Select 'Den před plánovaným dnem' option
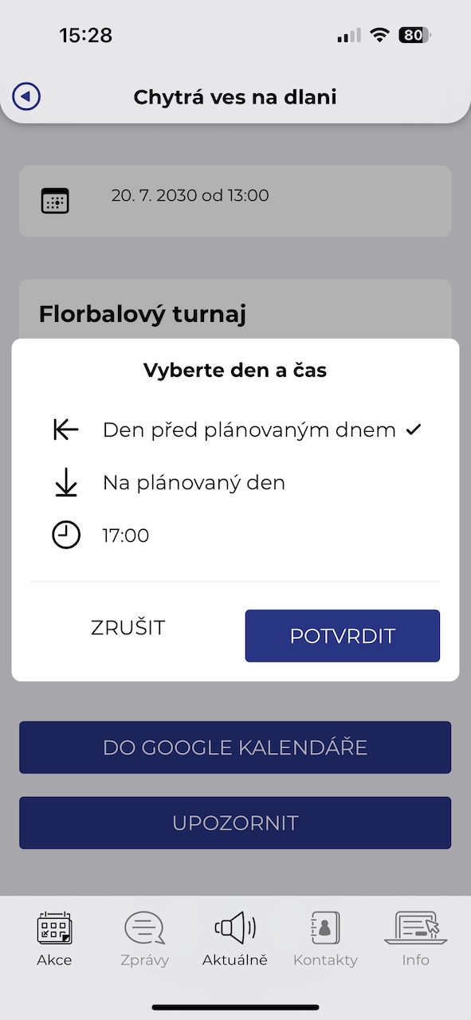The image size is (471, 1020). 249,430
